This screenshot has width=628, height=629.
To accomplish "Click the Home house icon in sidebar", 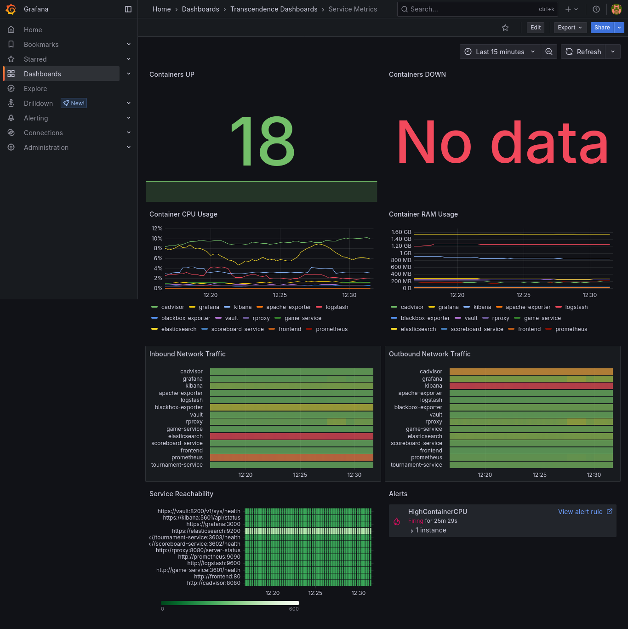I will click(11, 29).
